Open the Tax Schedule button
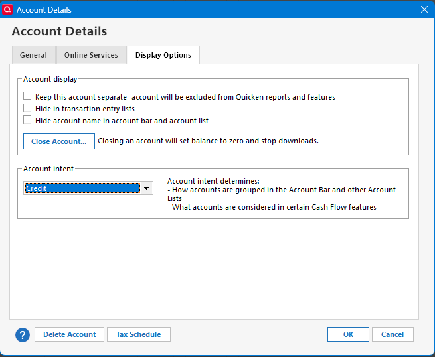The height and width of the screenshot is (357, 435). 138,334
